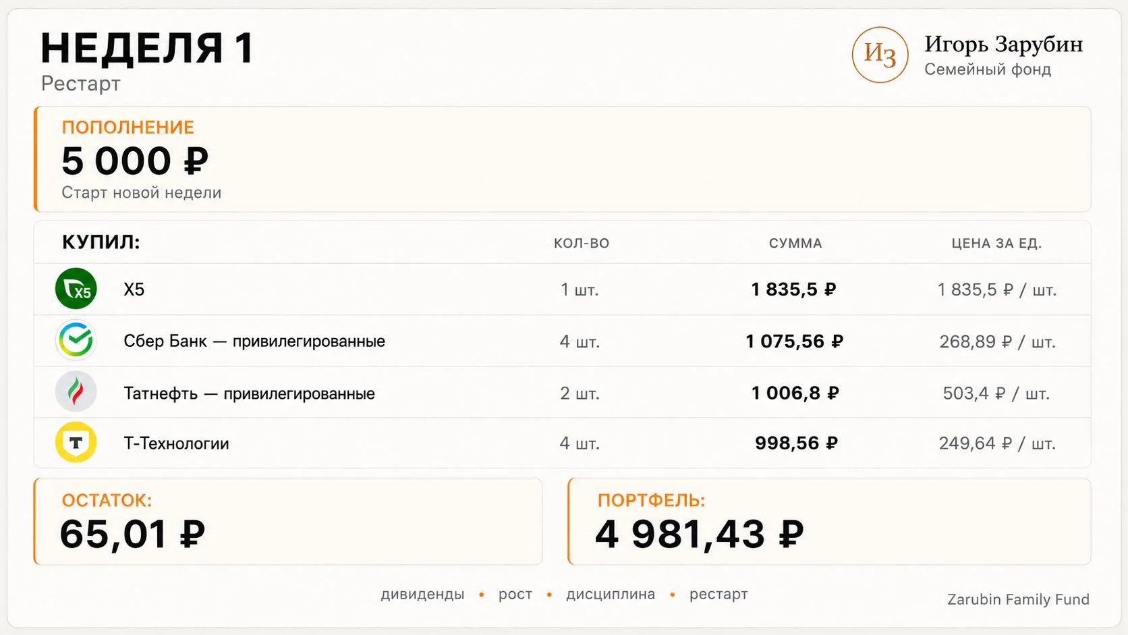Tap the yellow T-Технологии shield logo
The width and height of the screenshot is (1128, 635).
[76, 443]
